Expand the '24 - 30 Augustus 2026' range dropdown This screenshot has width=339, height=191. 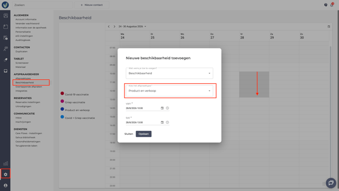pos(133,27)
